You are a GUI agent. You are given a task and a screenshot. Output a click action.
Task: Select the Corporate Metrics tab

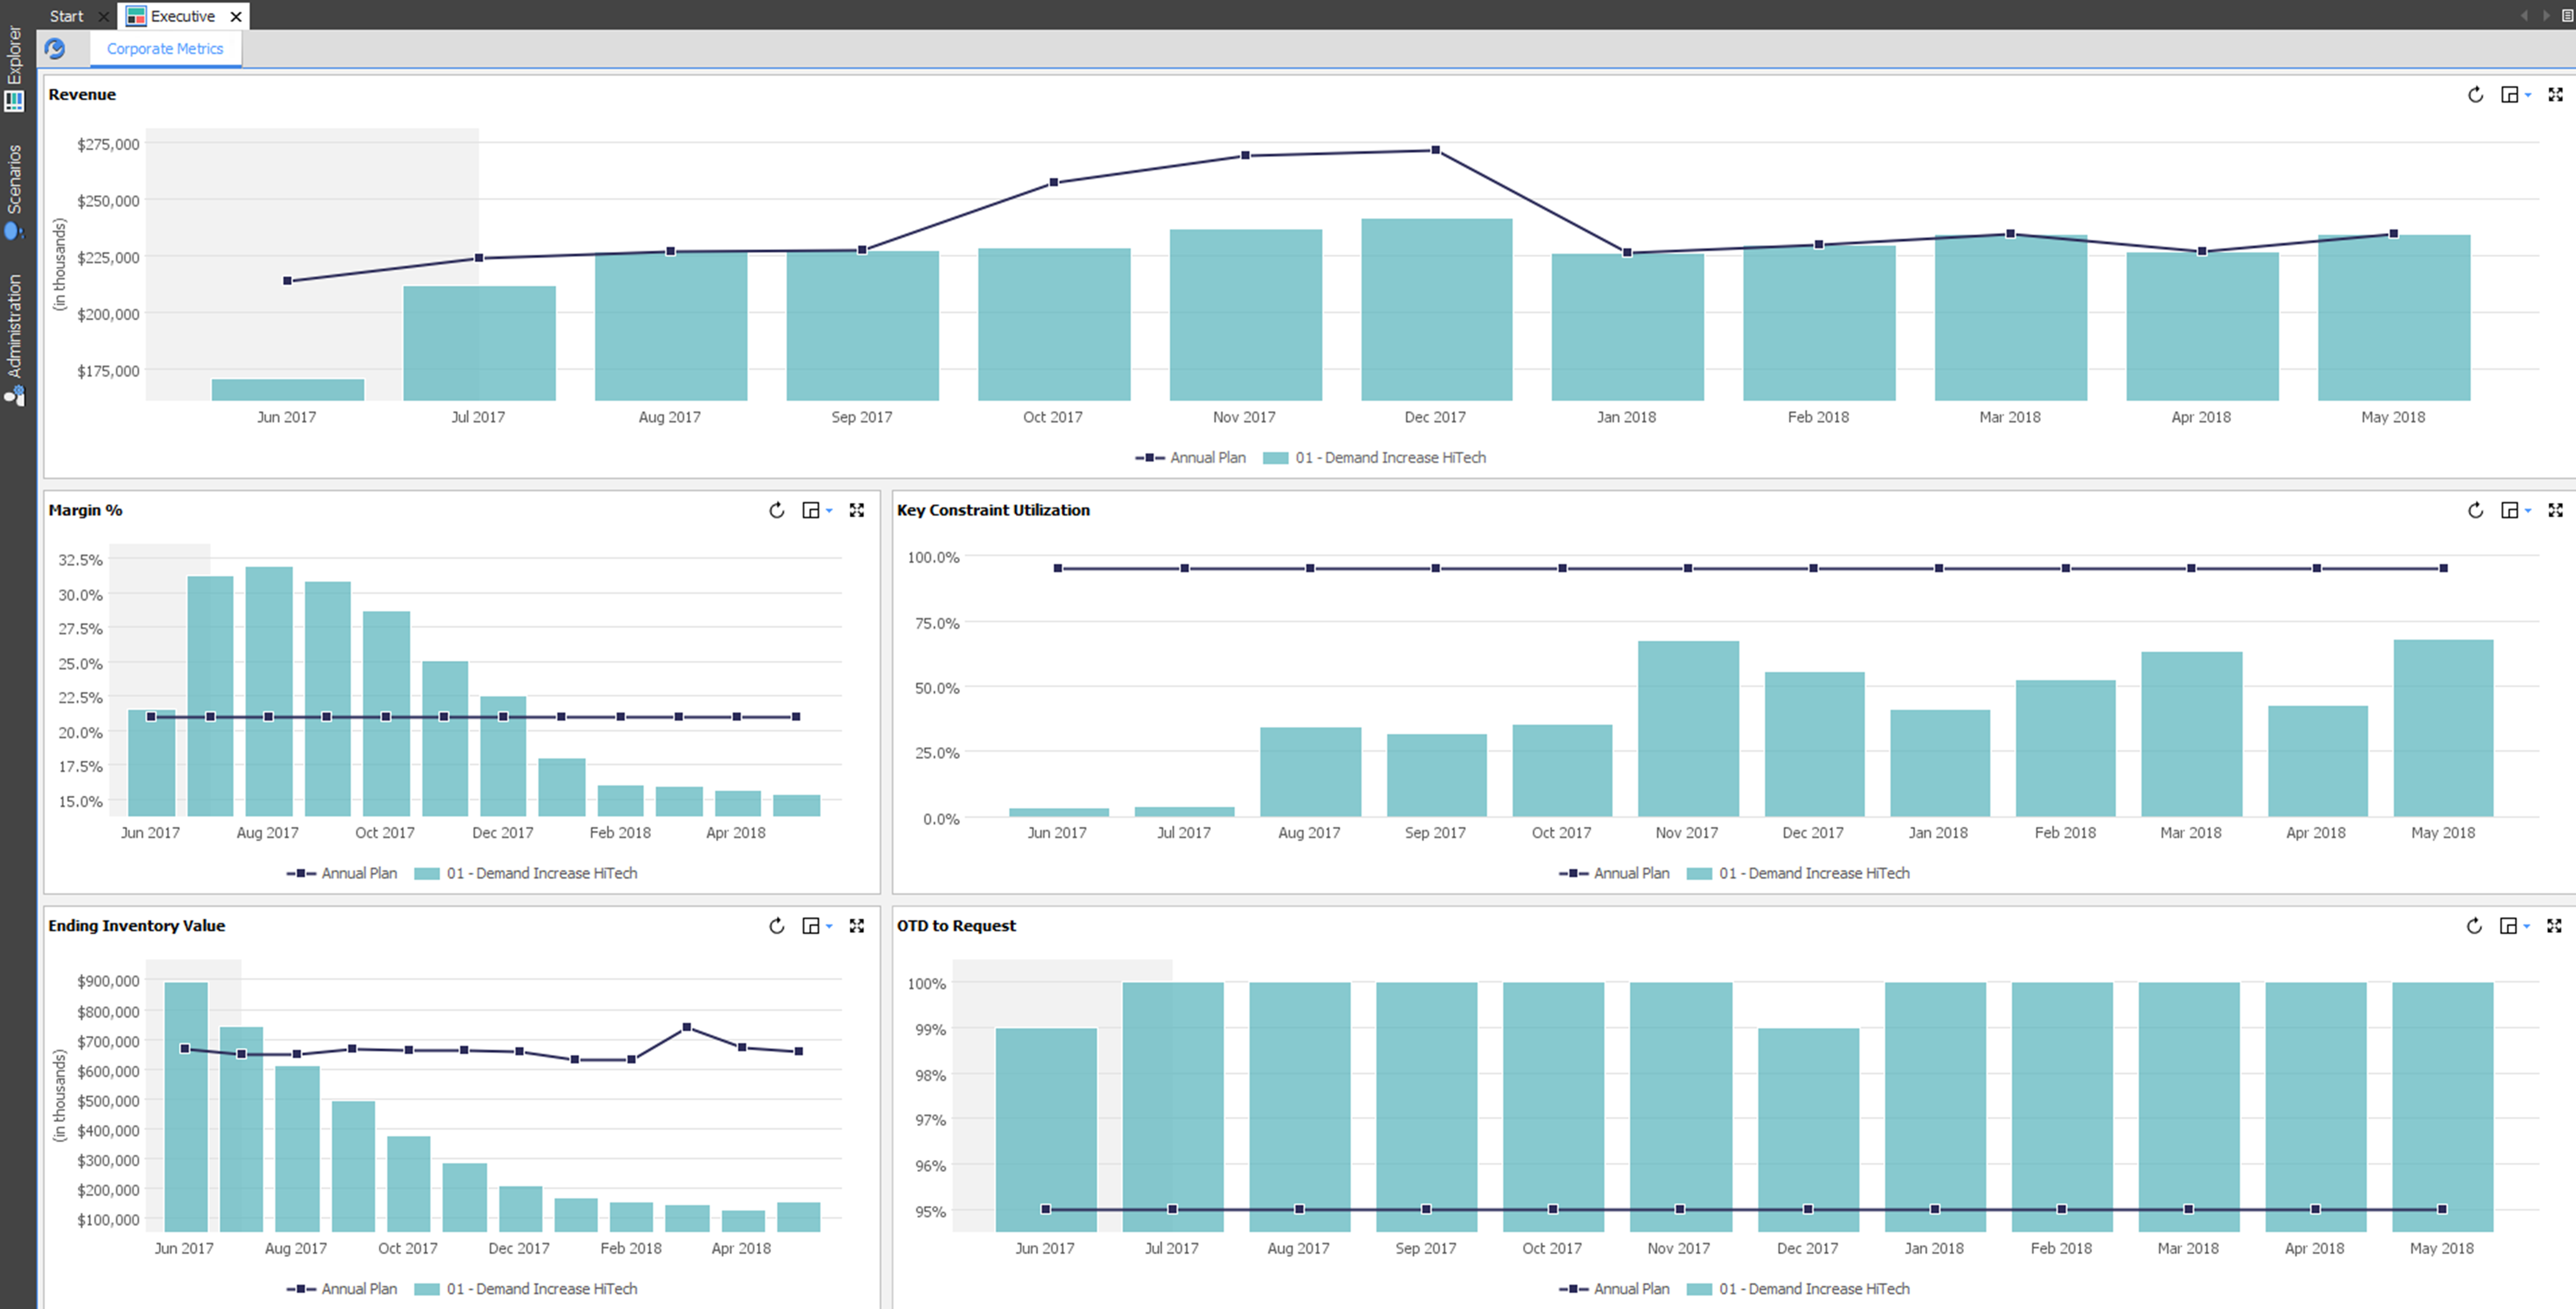tap(165, 48)
